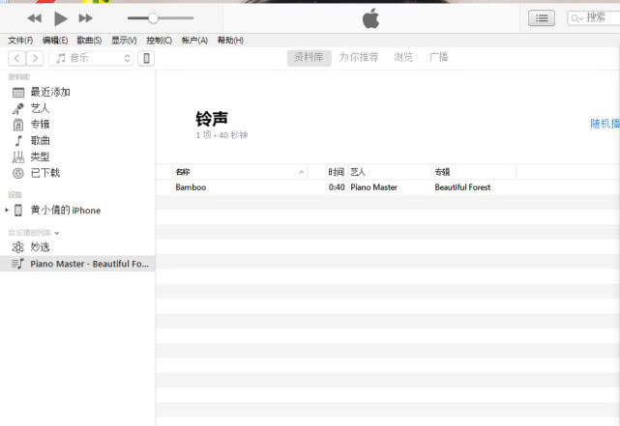Image resolution: width=620 pixels, height=426 pixels.
Task: Click the 铃声 playlist title
Action: (212, 119)
